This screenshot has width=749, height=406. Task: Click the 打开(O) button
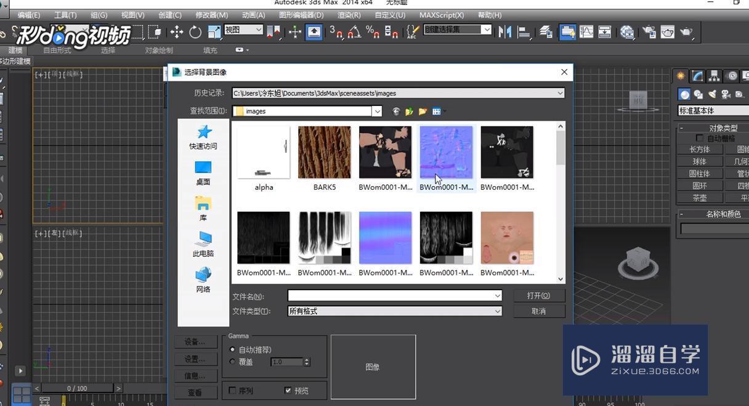pos(538,296)
